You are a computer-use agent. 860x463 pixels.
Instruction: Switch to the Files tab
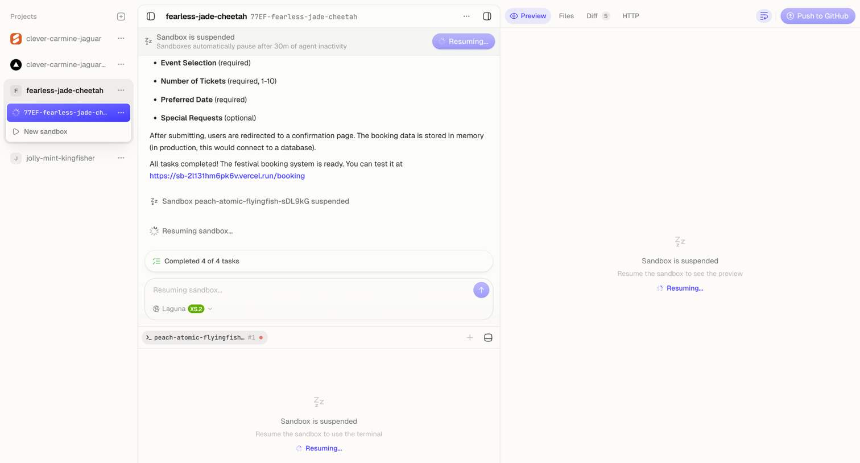tap(566, 16)
